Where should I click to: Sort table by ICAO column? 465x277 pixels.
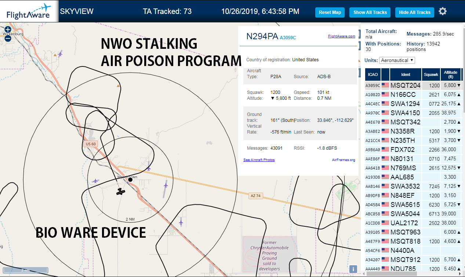click(373, 74)
